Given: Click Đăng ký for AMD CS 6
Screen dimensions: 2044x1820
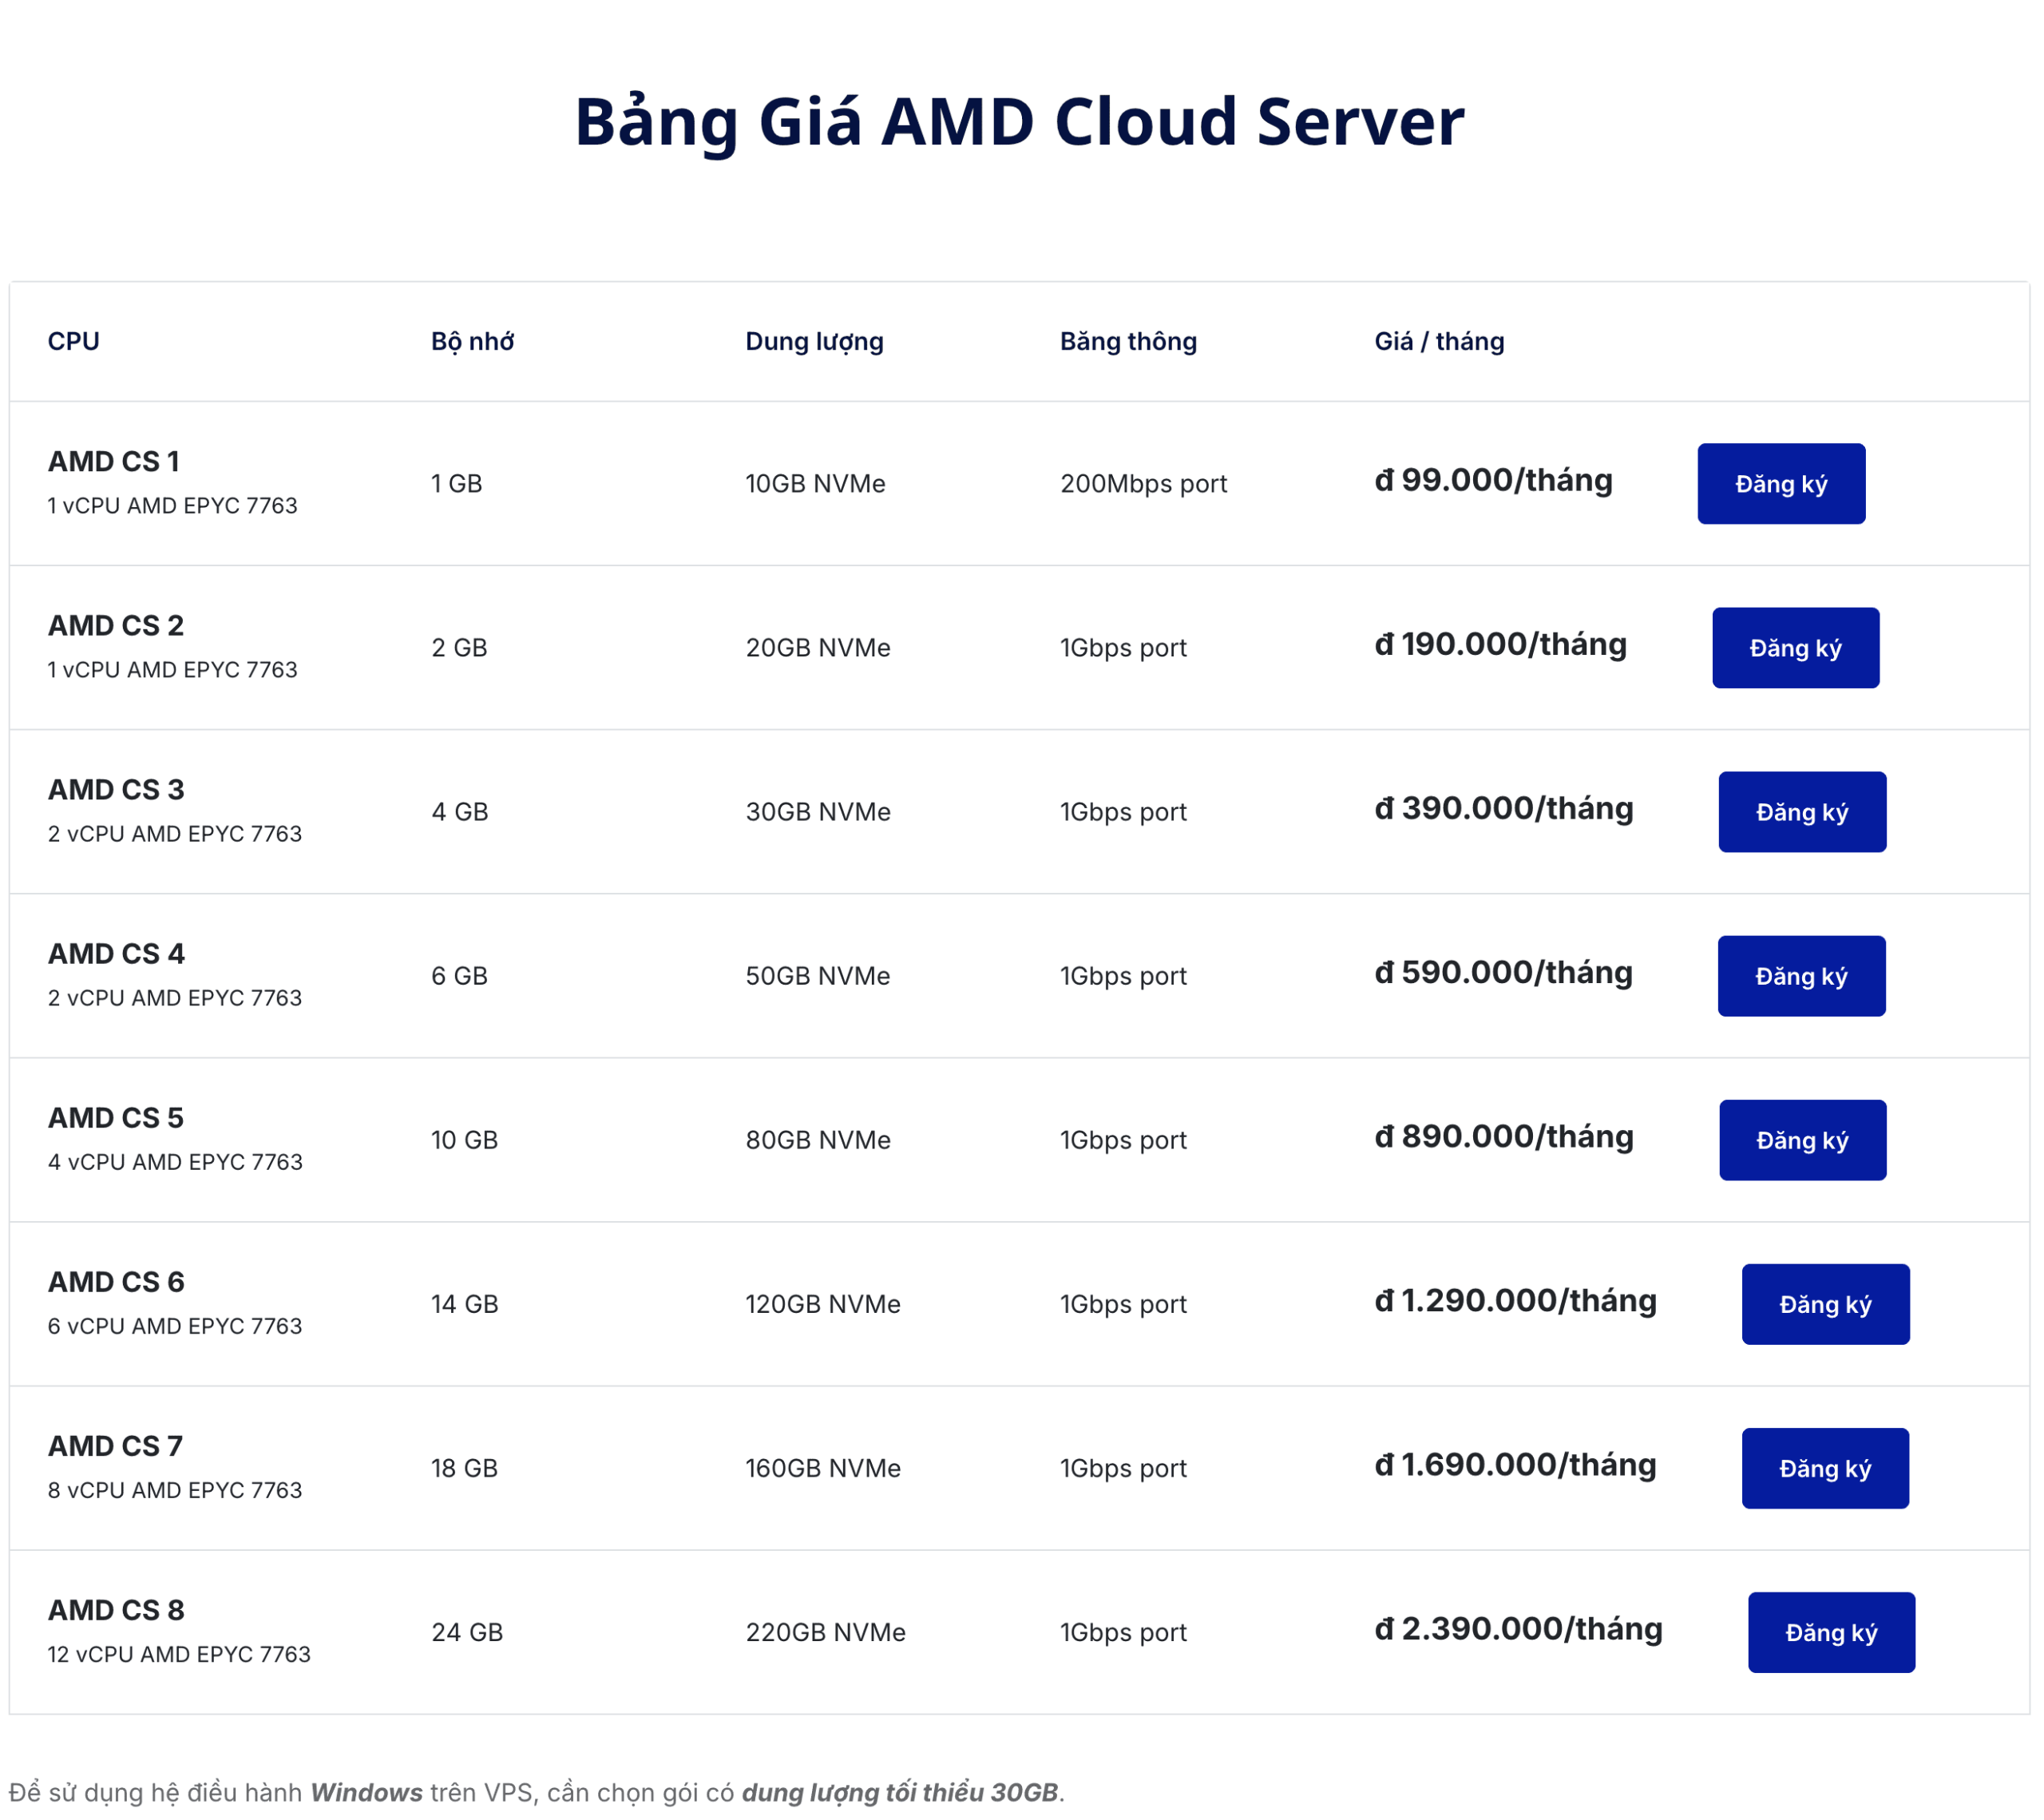Looking at the screenshot, I should click(1825, 1304).
